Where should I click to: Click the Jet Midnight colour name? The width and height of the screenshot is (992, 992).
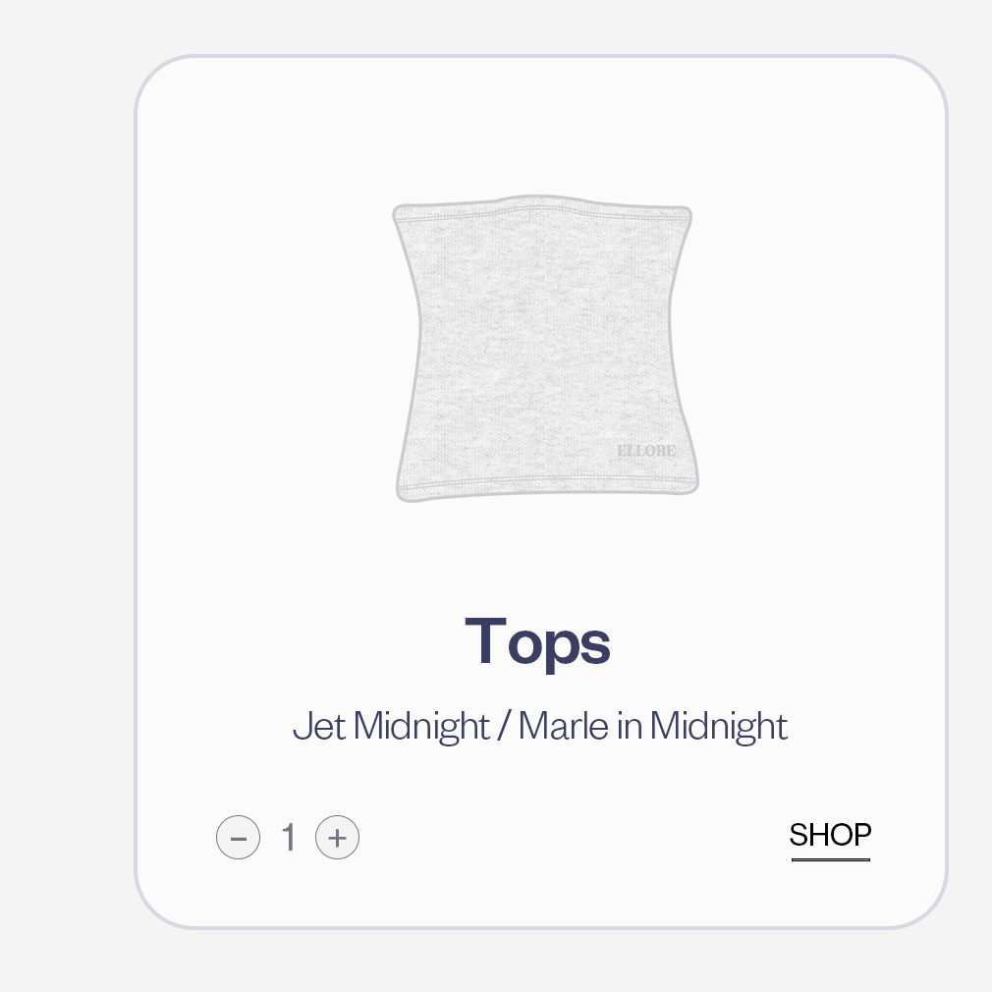click(x=391, y=727)
